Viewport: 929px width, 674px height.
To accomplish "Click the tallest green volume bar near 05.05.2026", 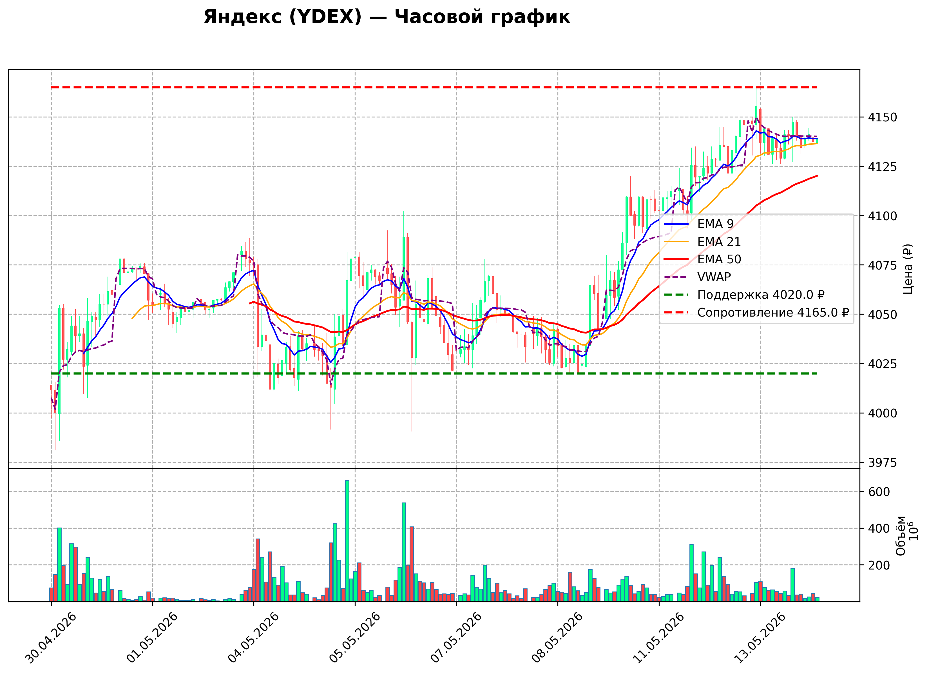I will 347,541.
